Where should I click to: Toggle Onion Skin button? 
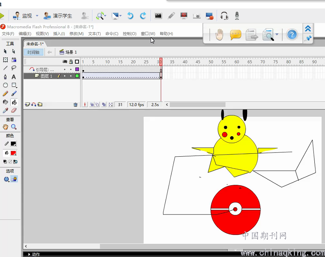92,104
